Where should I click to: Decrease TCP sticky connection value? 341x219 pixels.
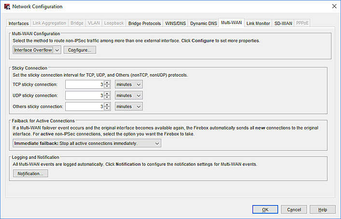pyautogui.click(x=107, y=87)
